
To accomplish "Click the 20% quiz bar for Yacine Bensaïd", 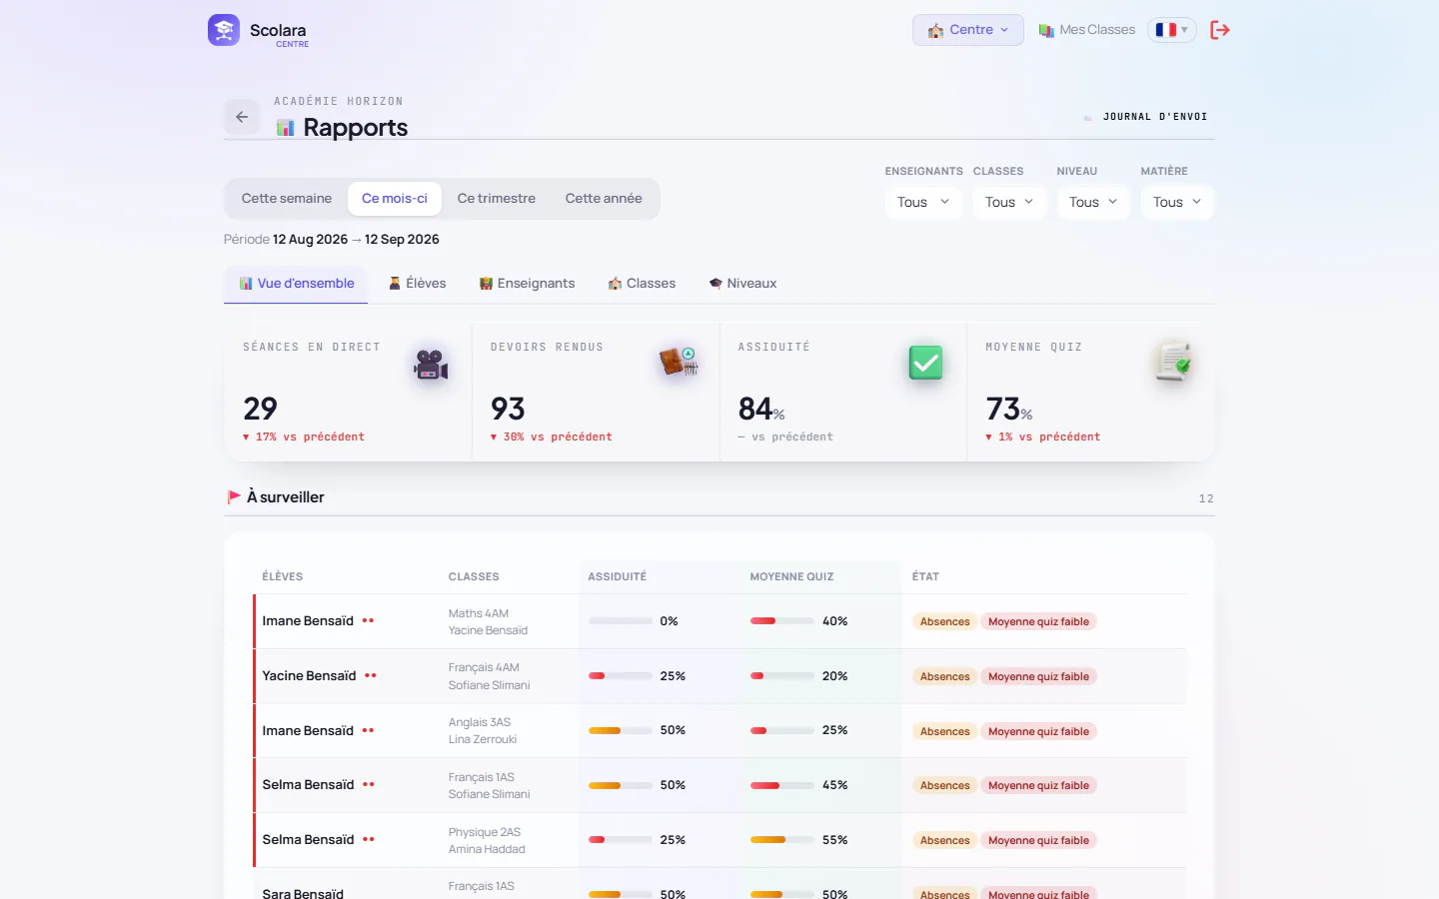I will [x=782, y=676].
